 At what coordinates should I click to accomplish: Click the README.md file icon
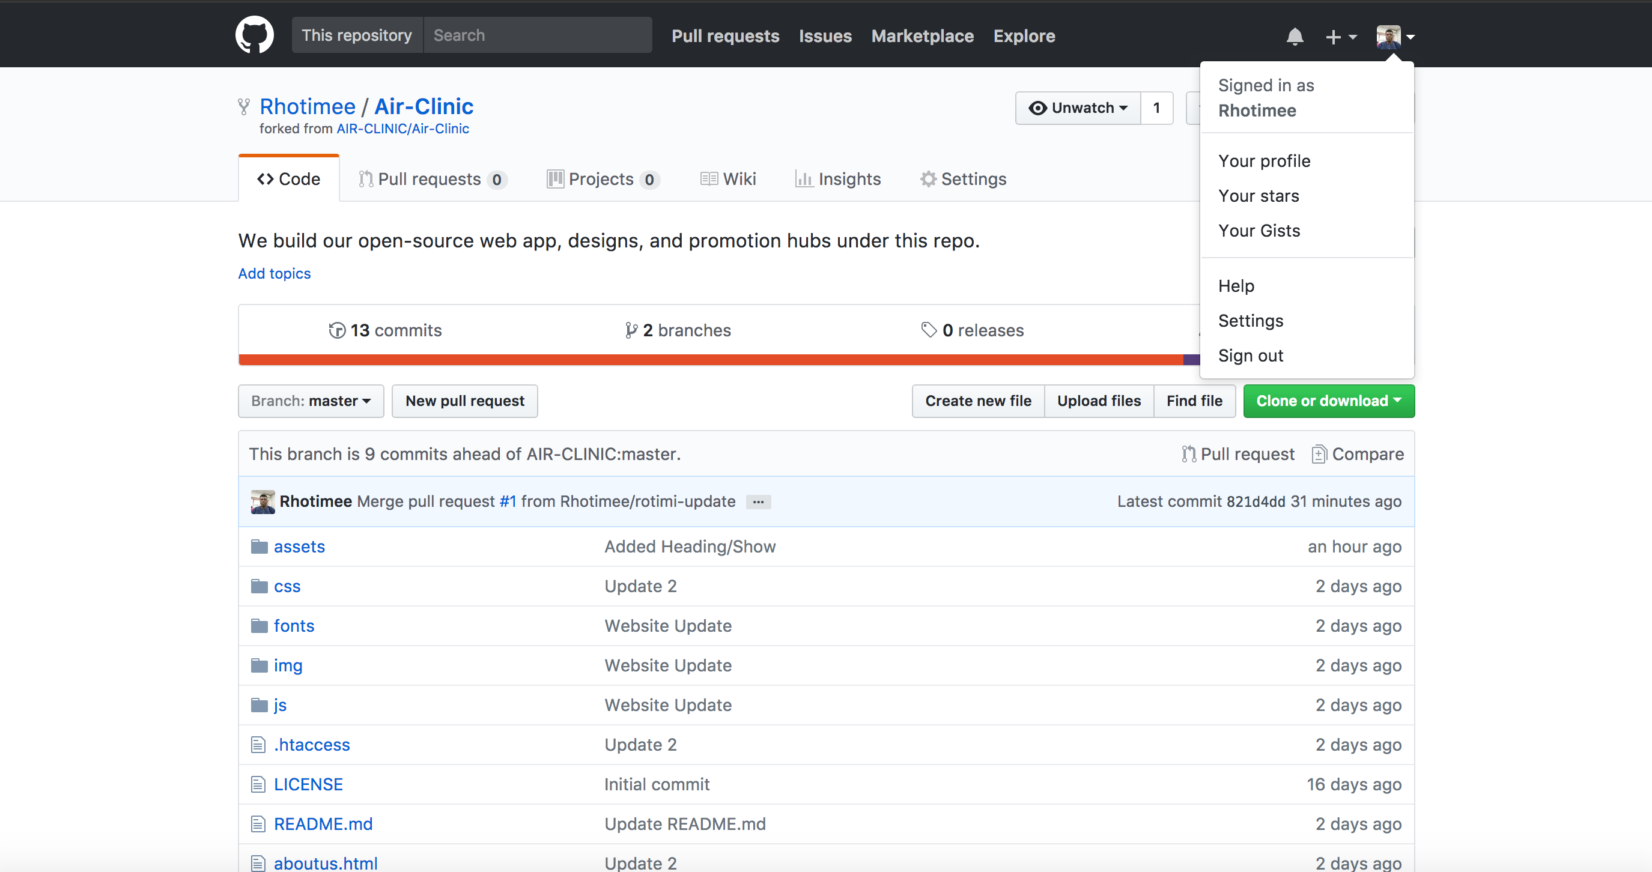tap(258, 824)
